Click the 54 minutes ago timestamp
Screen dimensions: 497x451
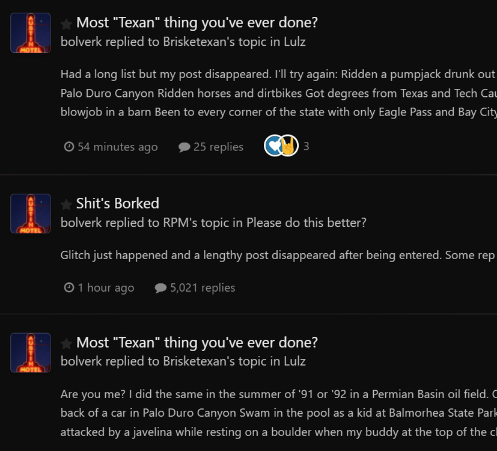tap(117, 147)
